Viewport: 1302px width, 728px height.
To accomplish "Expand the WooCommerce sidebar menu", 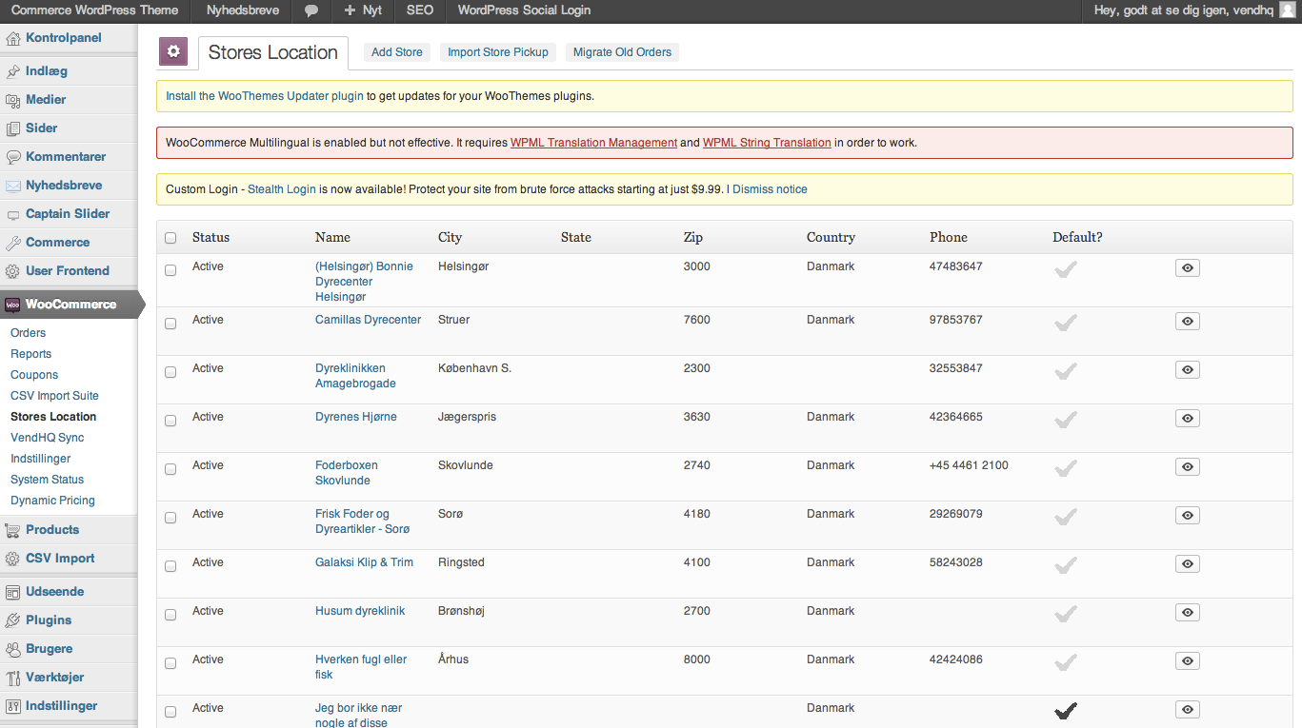I will [x=70, y=305].
